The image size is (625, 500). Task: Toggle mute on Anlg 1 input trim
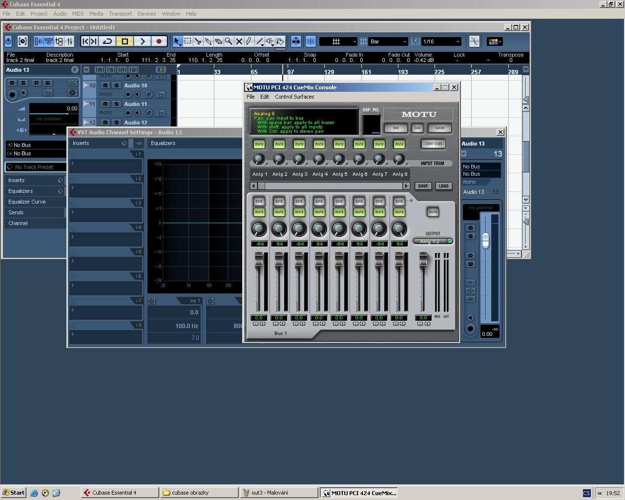(259, 144)
